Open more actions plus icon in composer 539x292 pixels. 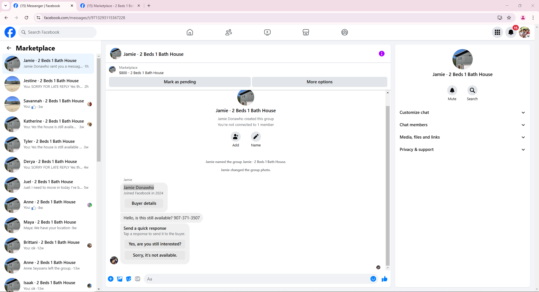[111, 279]
